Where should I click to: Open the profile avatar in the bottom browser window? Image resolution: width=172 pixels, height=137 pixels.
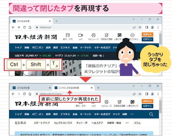coord(152,94)
